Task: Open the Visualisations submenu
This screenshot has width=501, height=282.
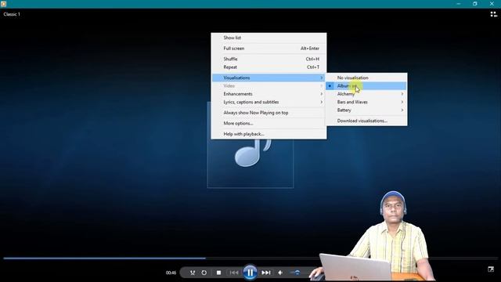Action: pos(269,78)
